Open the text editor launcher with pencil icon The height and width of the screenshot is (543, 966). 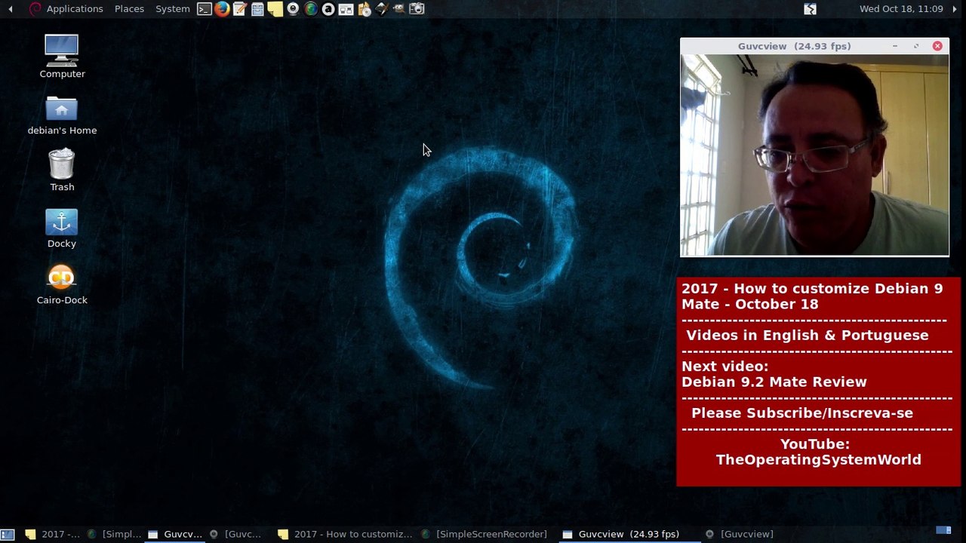tap(240, 9)
